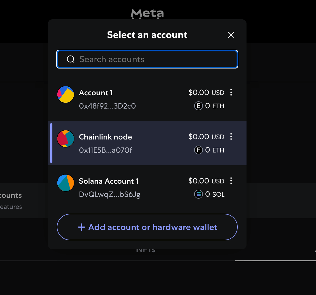Click the 0x48f92...3D2c0 address text
Image resolution: width=316 pixels, height=295 pixels.
[x=108, y=106]
